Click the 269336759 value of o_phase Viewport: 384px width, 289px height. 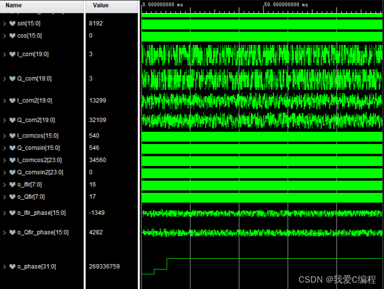(x=104, y=267)
